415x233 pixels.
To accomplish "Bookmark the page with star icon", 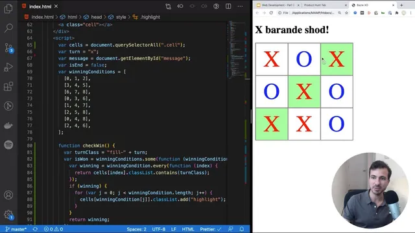I will [x=346, y=13].
